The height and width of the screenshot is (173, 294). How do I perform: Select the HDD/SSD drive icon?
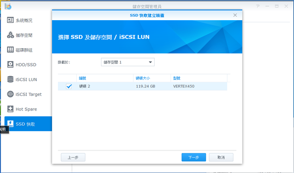[10, 65]
